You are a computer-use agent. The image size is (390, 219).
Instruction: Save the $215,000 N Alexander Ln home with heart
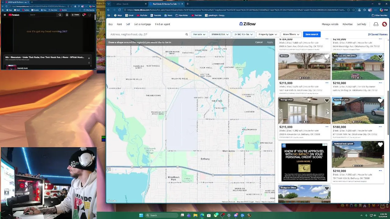(327, 101)
